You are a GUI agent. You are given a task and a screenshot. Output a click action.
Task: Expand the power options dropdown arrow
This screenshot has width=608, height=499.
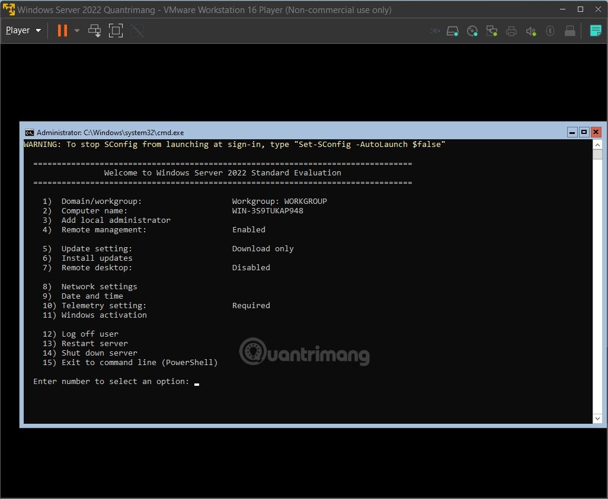tap(77, 30)
